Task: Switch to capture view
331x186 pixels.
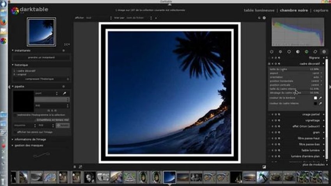Action: [320, 10]
